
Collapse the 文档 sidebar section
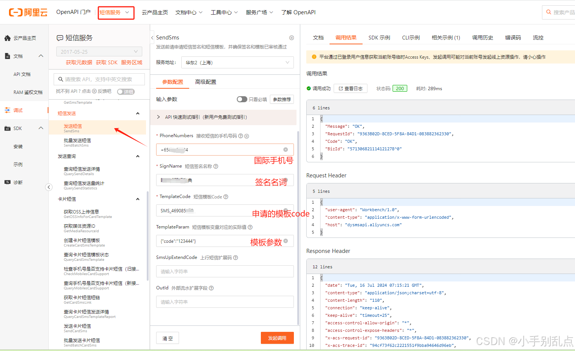point(41,56)
